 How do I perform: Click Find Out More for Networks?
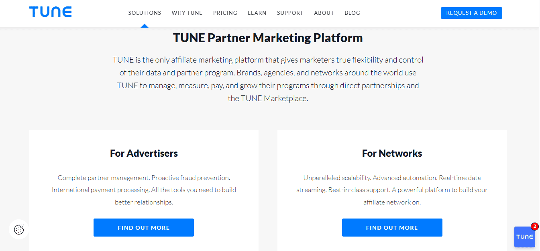coord(392,228)
